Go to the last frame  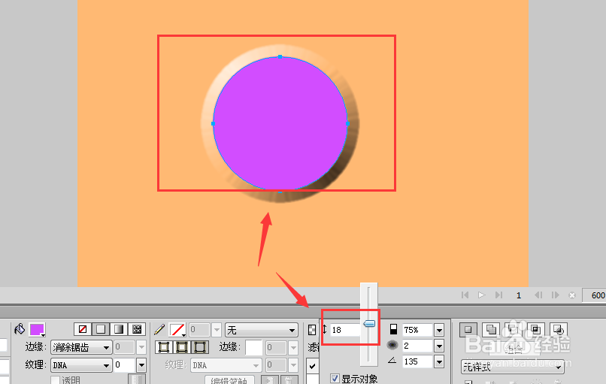click(x=499, y=295)
